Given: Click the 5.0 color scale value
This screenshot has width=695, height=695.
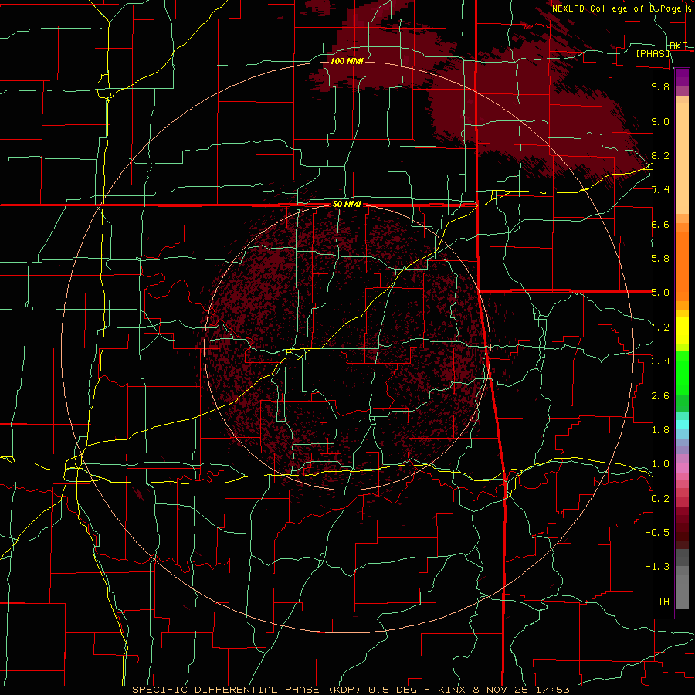Looking at the screenshot, I should click(660, 293).
